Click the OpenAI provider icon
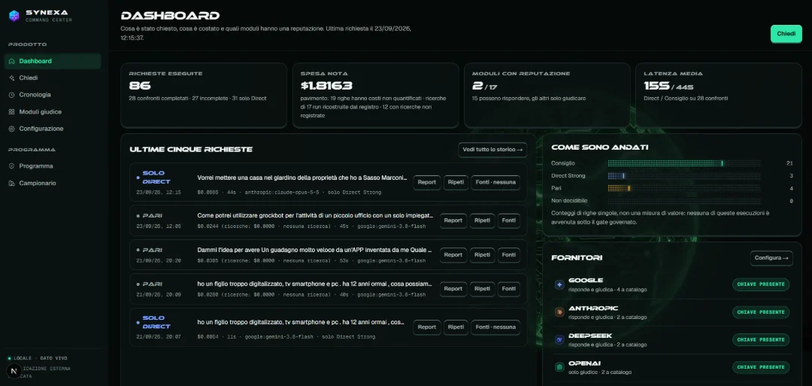 tap(559, 367)
